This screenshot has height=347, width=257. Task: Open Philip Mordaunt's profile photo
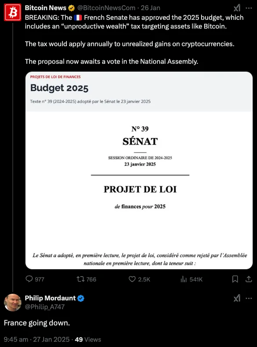coord(13,302)
